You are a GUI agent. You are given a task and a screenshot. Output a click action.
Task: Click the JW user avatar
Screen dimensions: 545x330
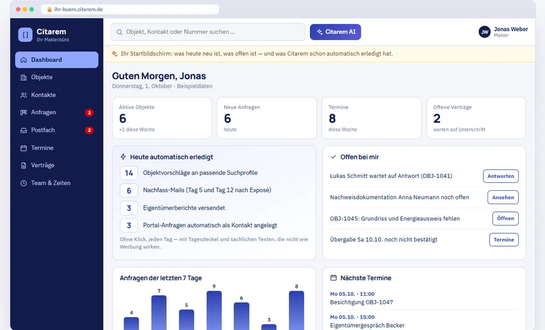(485, 32)
